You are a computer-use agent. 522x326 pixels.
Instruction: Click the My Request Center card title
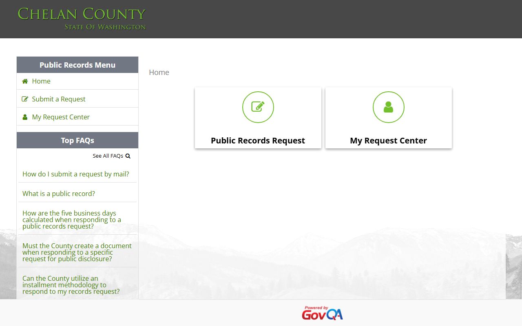(x=388, y=141)
